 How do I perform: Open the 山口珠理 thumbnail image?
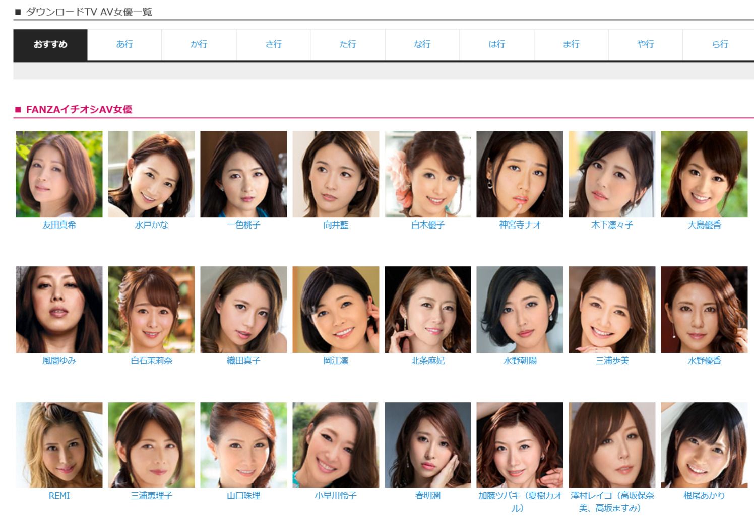243,445
